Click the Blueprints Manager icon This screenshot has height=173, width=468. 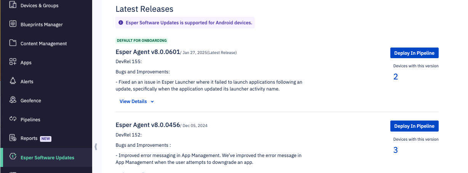13,24
